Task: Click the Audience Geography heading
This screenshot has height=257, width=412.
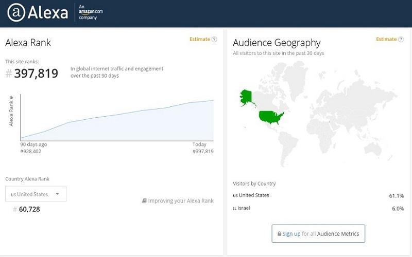Action: [x=277, y=43]
